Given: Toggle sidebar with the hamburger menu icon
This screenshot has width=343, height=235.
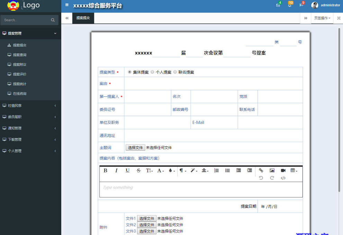Looking at the screenshot, I should [x=67, y=5].
